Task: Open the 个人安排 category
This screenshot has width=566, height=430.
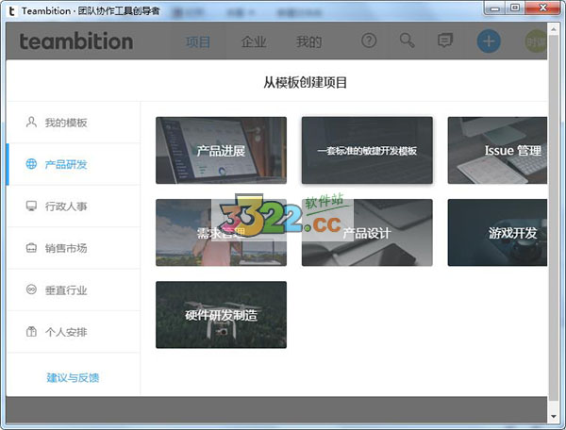Action: point(66,332)
